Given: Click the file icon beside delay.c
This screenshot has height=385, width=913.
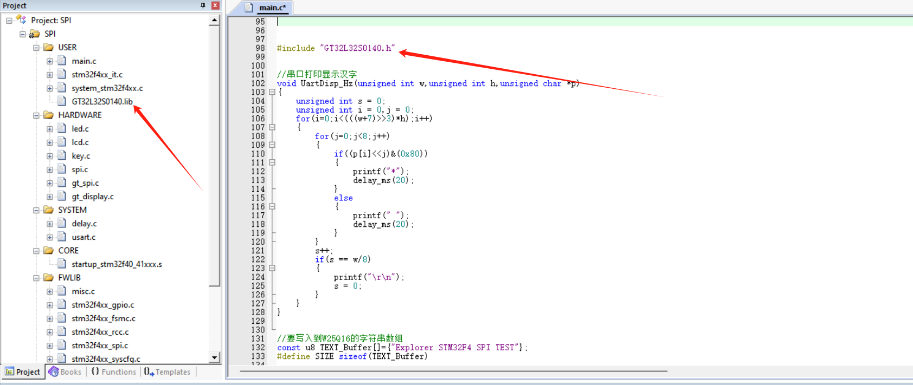Looking at the screenshot, I should point(62,223).
